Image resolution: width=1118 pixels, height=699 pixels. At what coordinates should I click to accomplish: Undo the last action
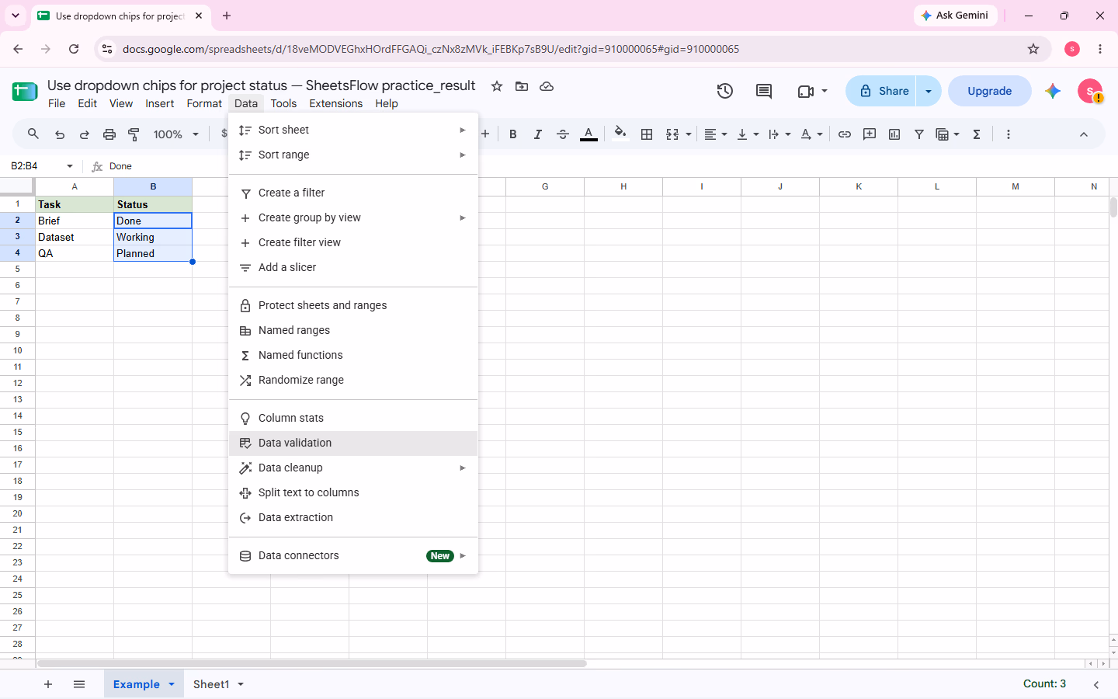pyautogui.click(x=60, y=134)
